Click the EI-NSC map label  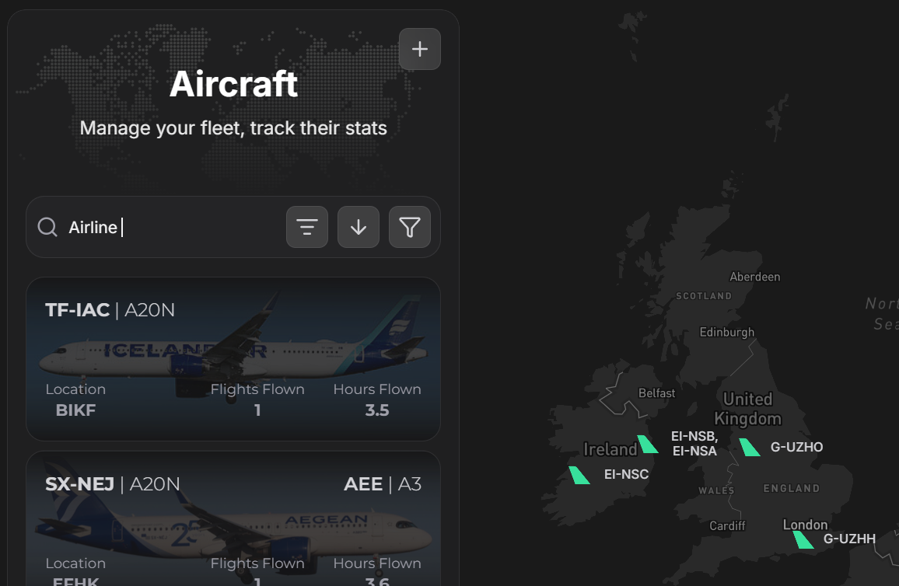point(626,474)
